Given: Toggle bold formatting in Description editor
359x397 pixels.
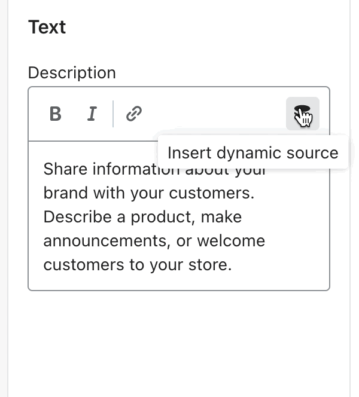Looking at the screenshot, I should (56, 114).
